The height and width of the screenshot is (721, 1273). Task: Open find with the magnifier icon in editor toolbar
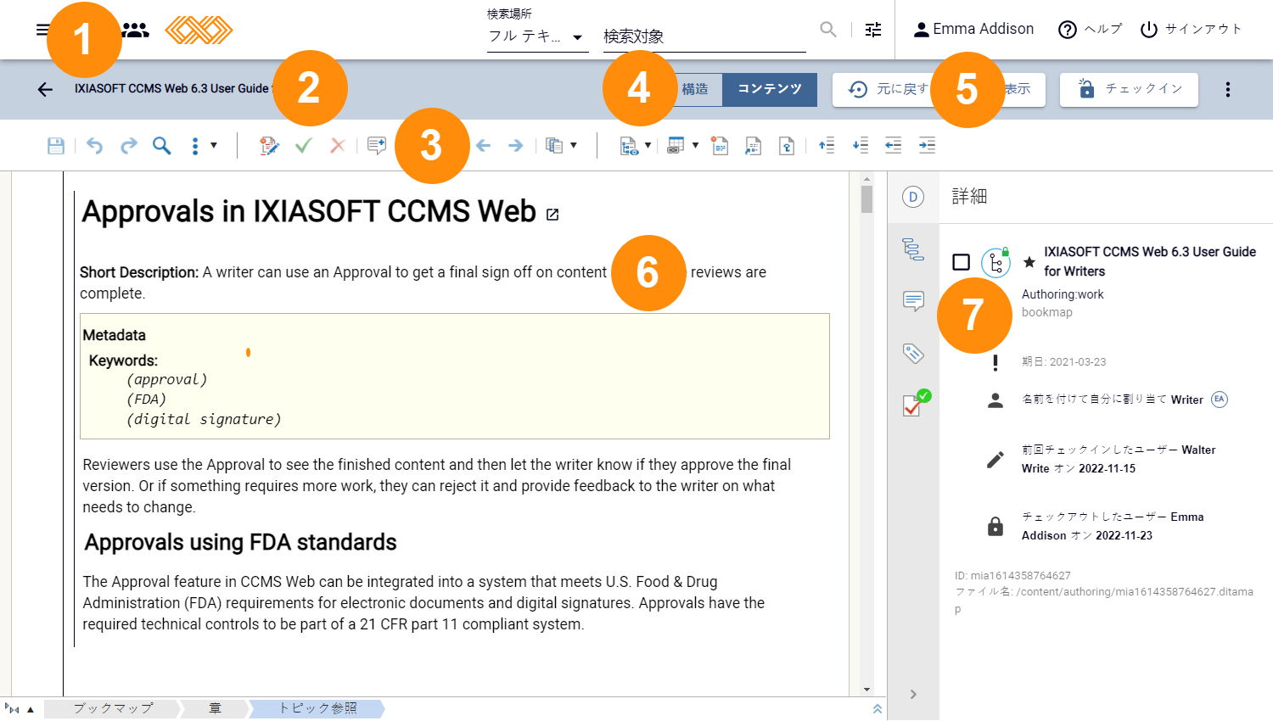click(161, 146)
